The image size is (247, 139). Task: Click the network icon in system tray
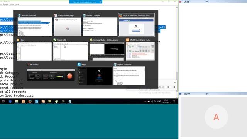(x=152, y=101)
